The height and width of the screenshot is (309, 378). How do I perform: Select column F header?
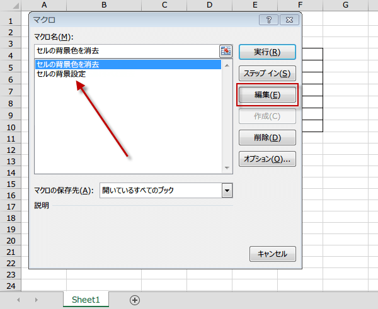click(x=300, y=5)
